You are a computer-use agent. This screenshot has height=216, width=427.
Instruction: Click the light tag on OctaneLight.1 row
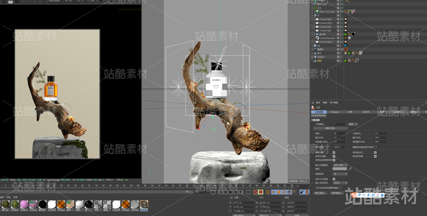pyautogui.click(x=346, y=23)
